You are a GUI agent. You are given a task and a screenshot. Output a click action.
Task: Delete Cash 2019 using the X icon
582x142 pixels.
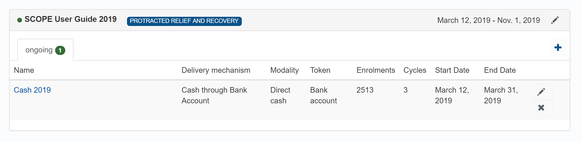point(541,108)
